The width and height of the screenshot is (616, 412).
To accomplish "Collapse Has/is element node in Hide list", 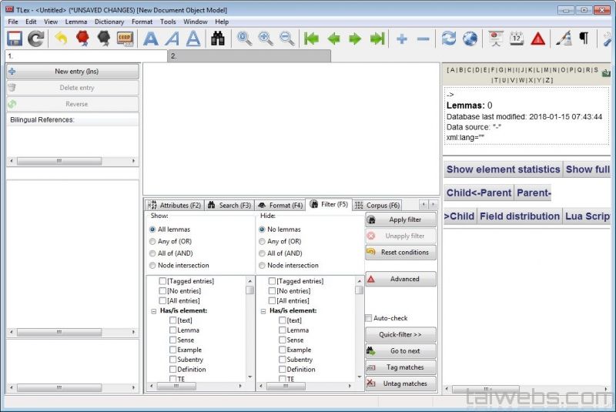I will pyautogui.click(x=263, y=311).
